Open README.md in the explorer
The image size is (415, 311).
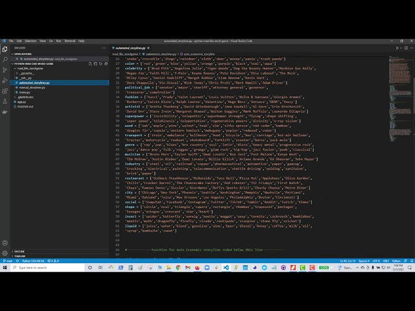point(25,106)
